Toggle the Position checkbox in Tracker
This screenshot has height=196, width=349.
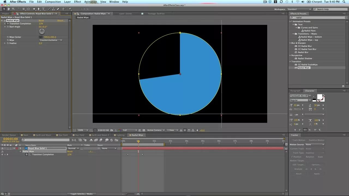coord(292,157)
